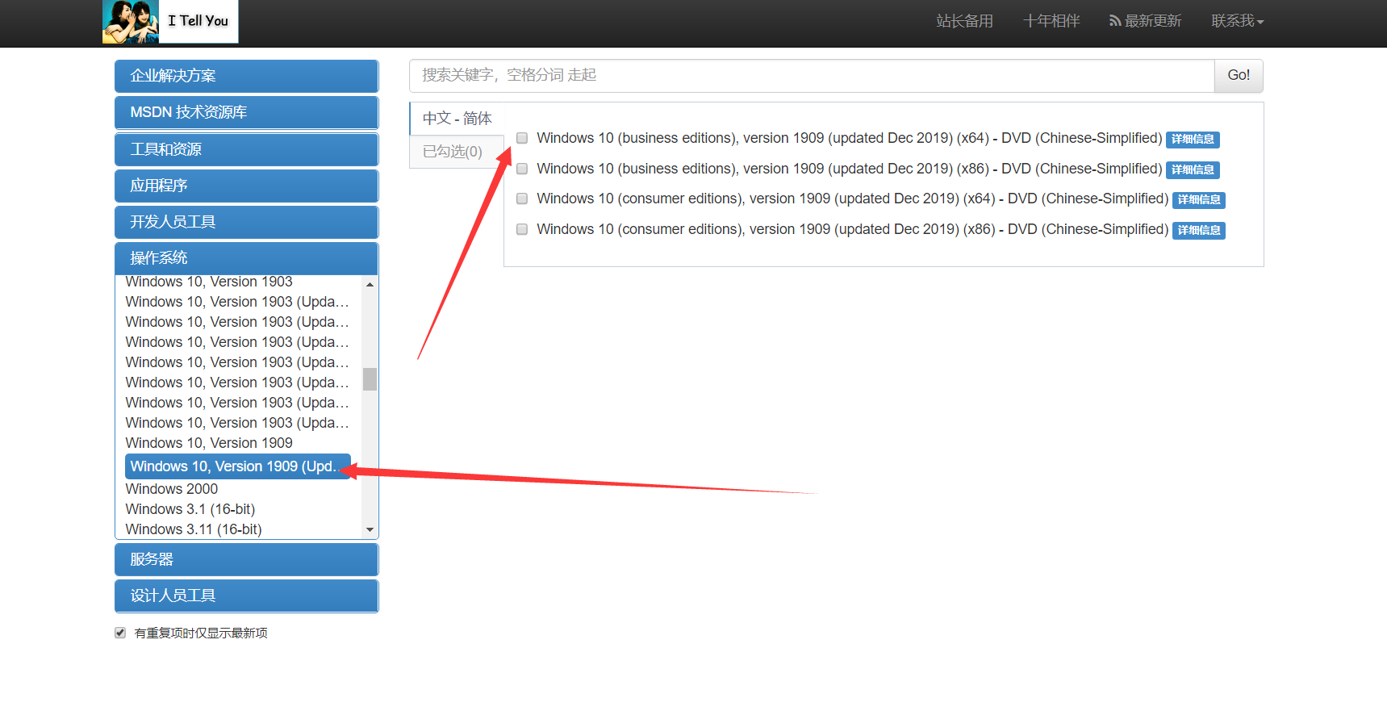Screen dimensions: 1387x719
Task: Open the 十年相伴 link
Action: pyautogui.click(x=1051, y=21)
